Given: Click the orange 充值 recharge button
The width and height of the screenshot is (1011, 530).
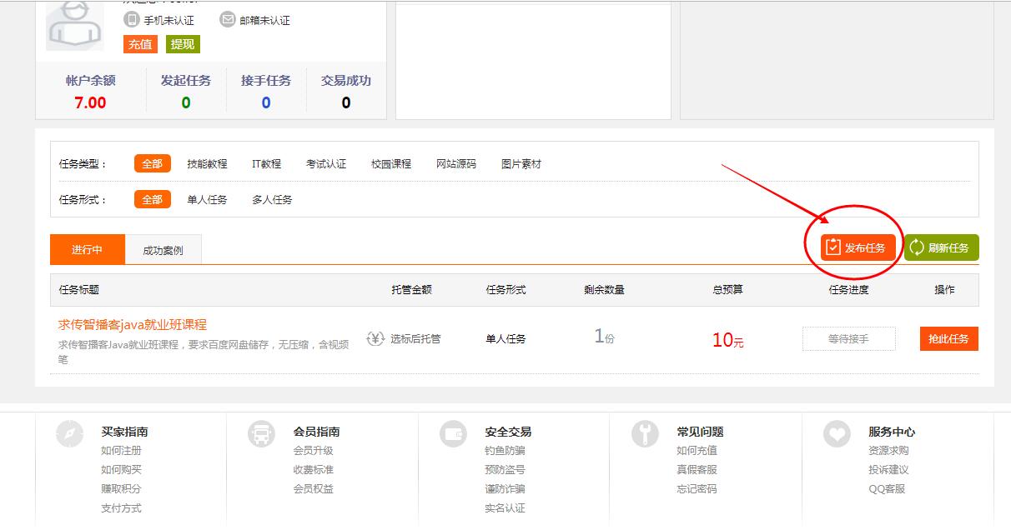Looking at the screenshot, I should click(140, 44).
